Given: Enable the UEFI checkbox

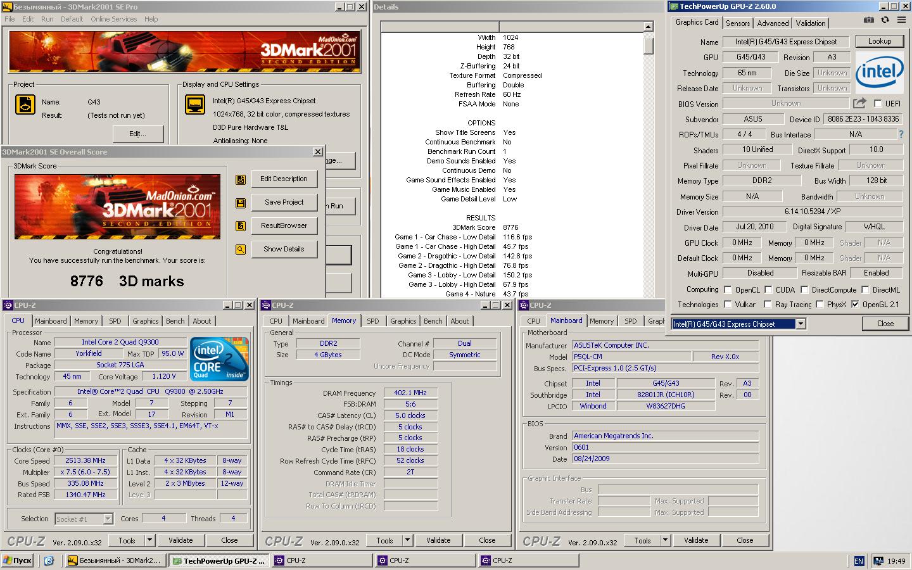Looking at the screenshot, I should click(x=878, y=103).
